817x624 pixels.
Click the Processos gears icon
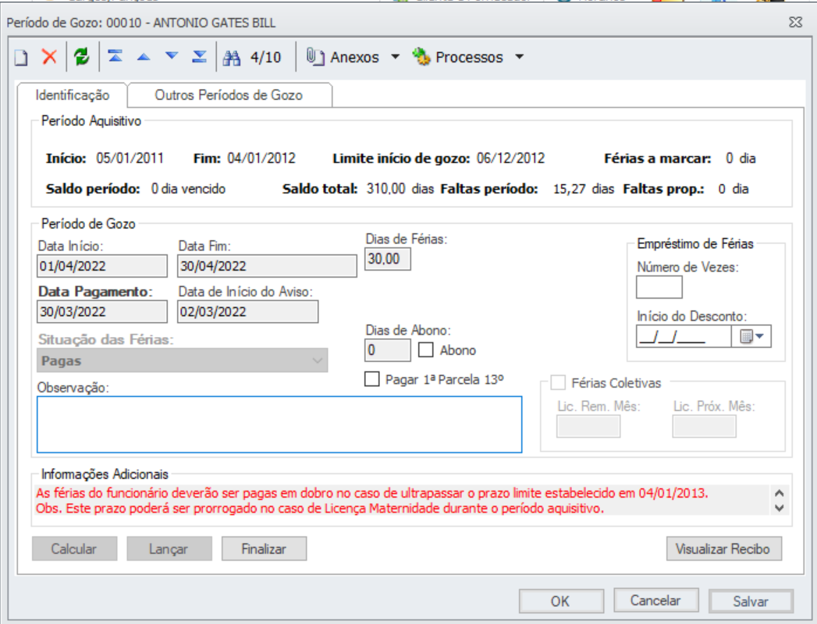421,57
